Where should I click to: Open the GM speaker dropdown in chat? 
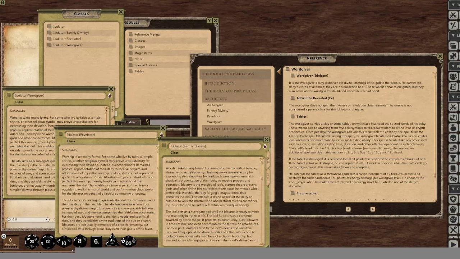click(x=28, y=219)
